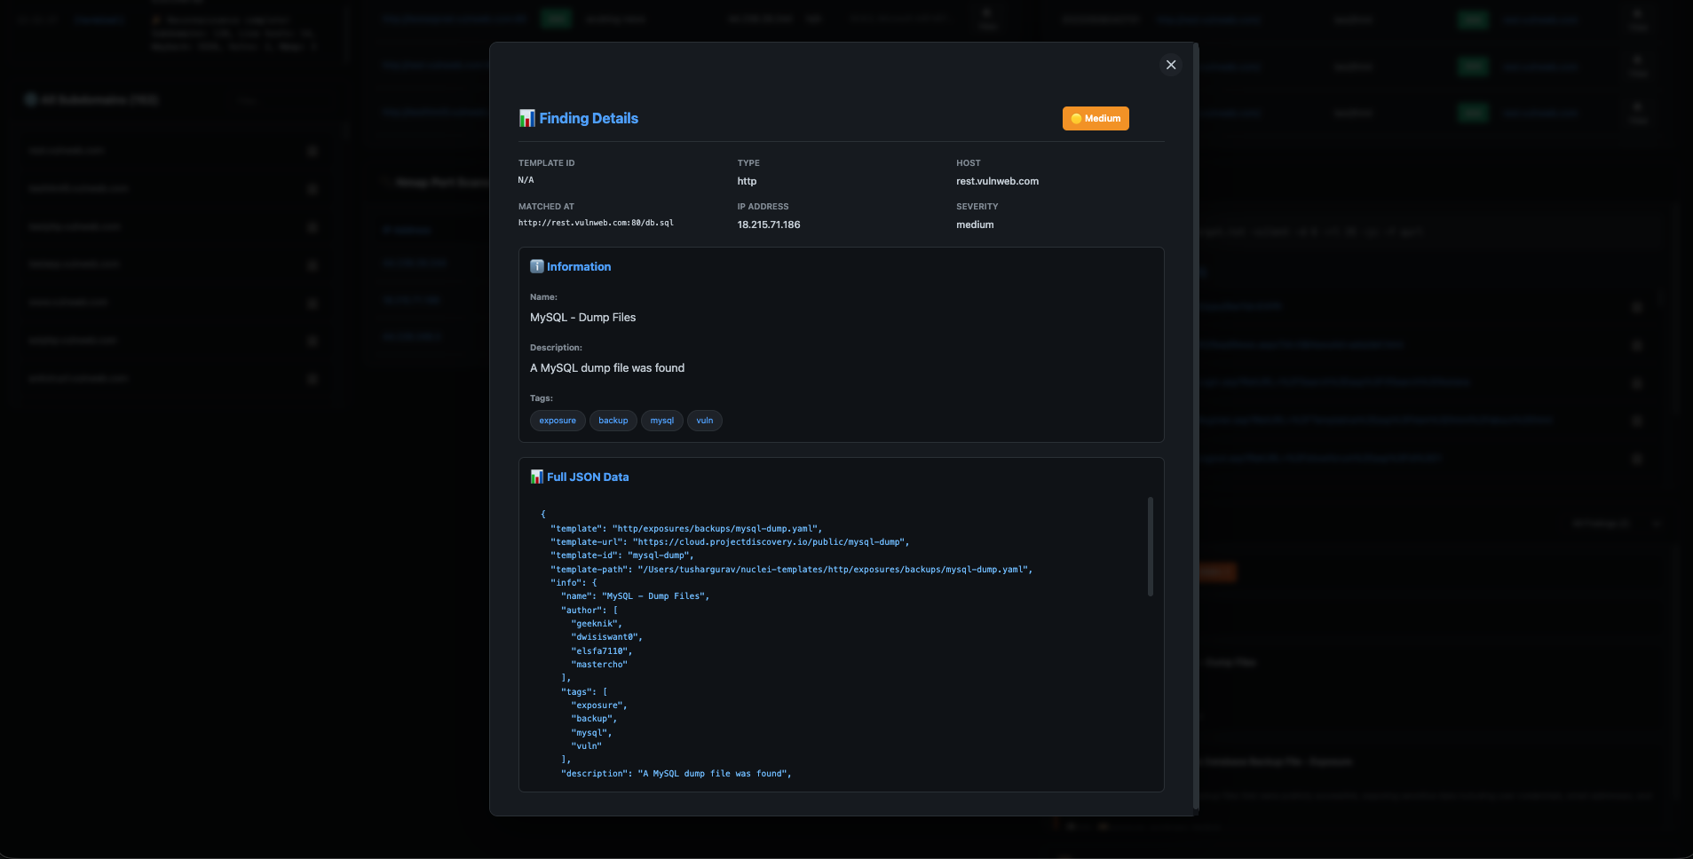1693x859 pixels.
Task: Click the host value rest.vulnweb.com
Action: point(997,181)
